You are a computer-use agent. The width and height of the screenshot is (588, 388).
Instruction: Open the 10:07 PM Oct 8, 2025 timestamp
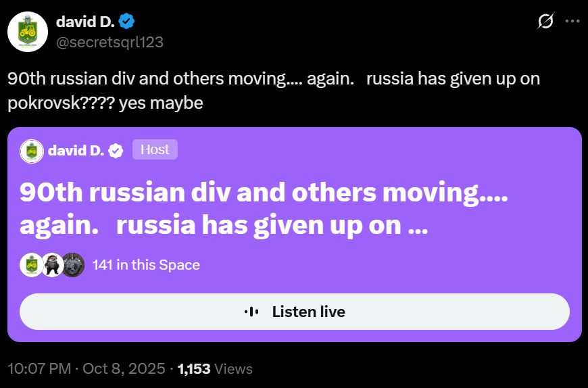coord(87,369)
